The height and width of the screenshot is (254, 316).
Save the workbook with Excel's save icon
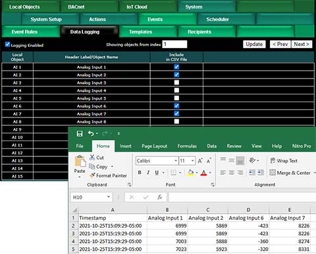pos(80,133)
